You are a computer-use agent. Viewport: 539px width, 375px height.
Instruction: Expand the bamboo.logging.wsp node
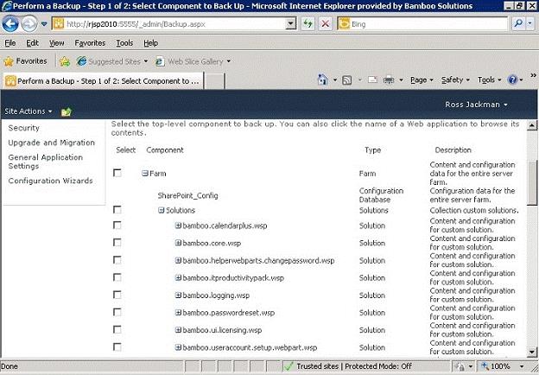tap(178, 295)
